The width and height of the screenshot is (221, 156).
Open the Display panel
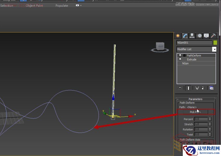(x=206, y=36)
